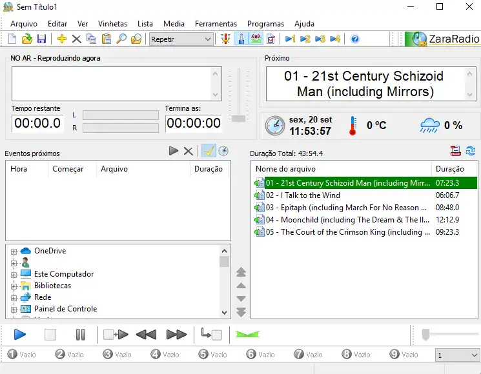Toggle the events enabled checkmark button

(x=209, y=151)
